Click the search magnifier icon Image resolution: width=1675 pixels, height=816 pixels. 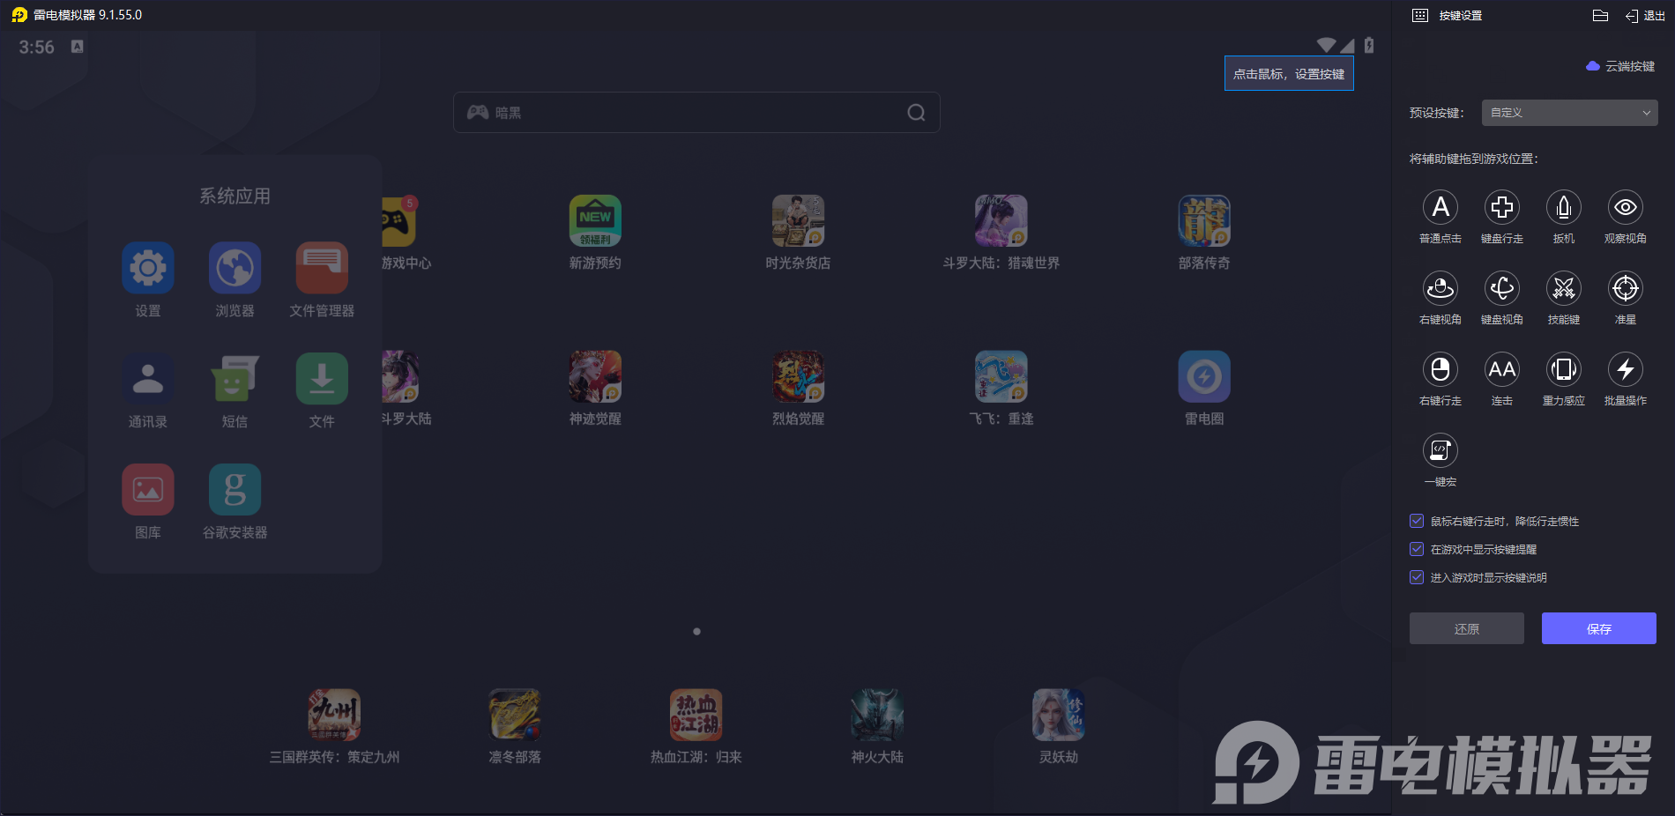pos(916,113)
